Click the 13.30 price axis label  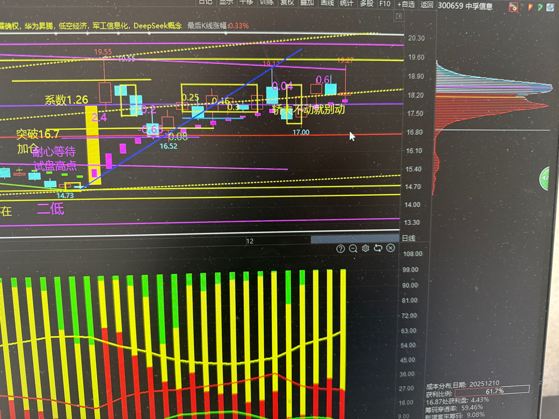coord(412,223)
